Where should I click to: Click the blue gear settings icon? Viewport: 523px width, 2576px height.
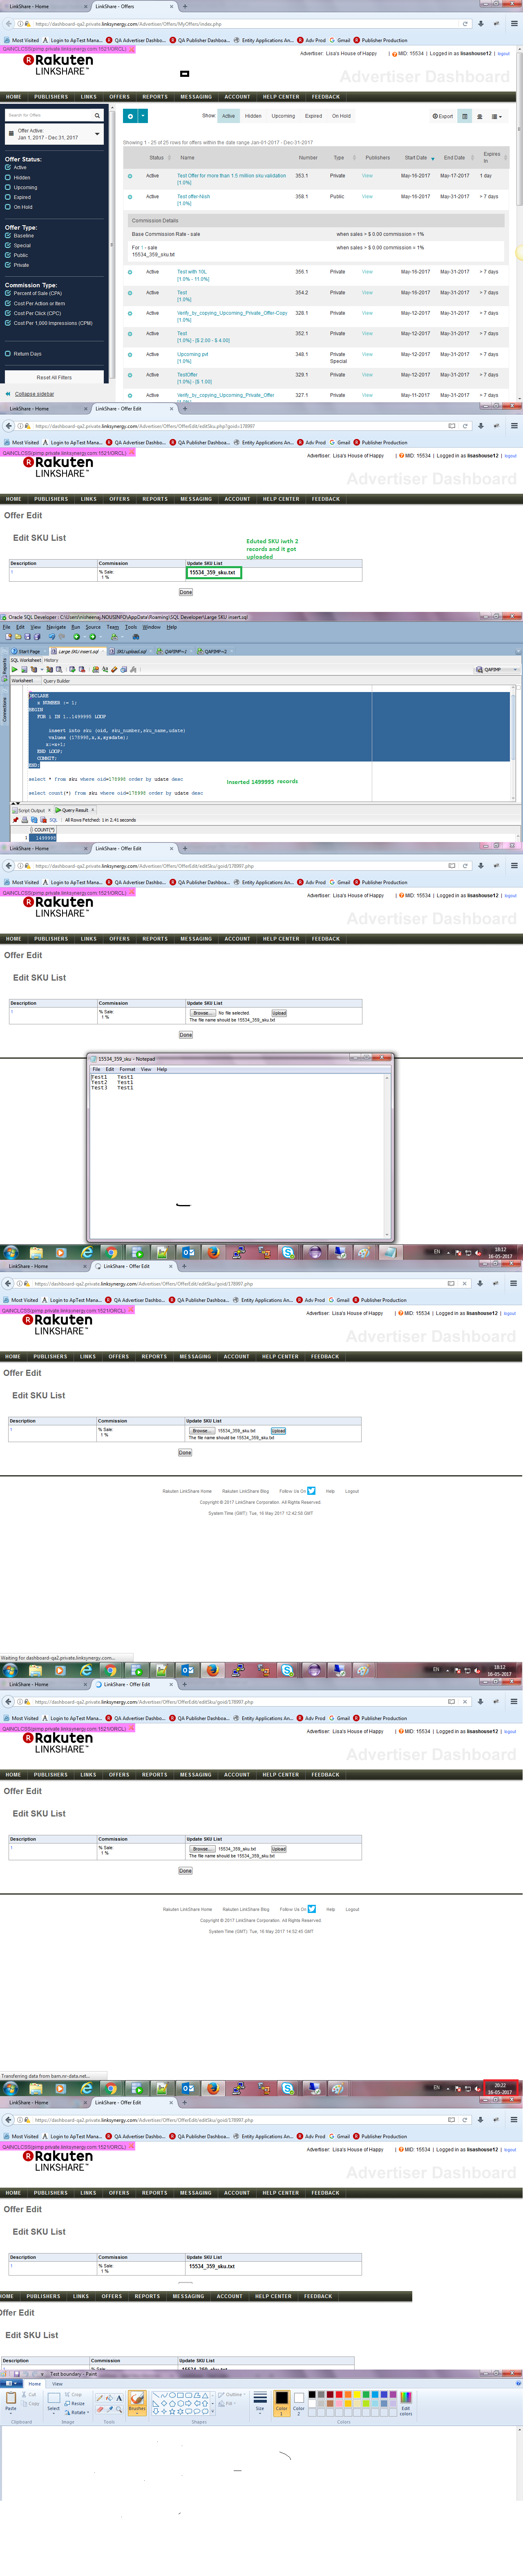[x=130, y=116]
